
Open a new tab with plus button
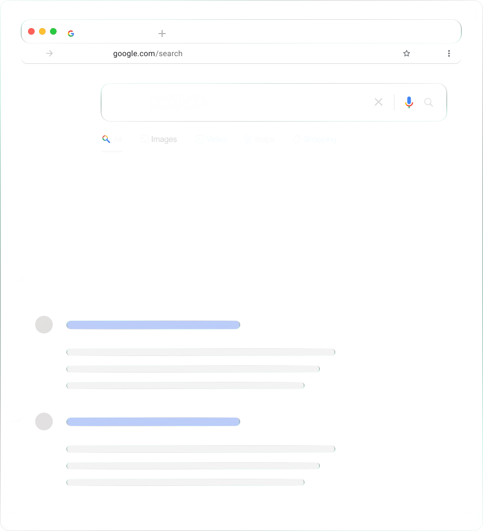[x=162, y=34]
